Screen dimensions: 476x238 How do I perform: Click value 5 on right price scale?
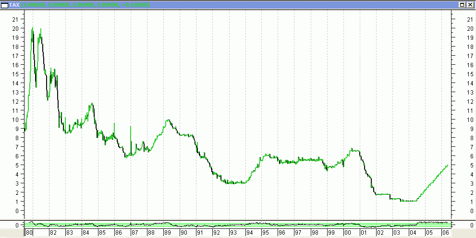coord(472,165)
